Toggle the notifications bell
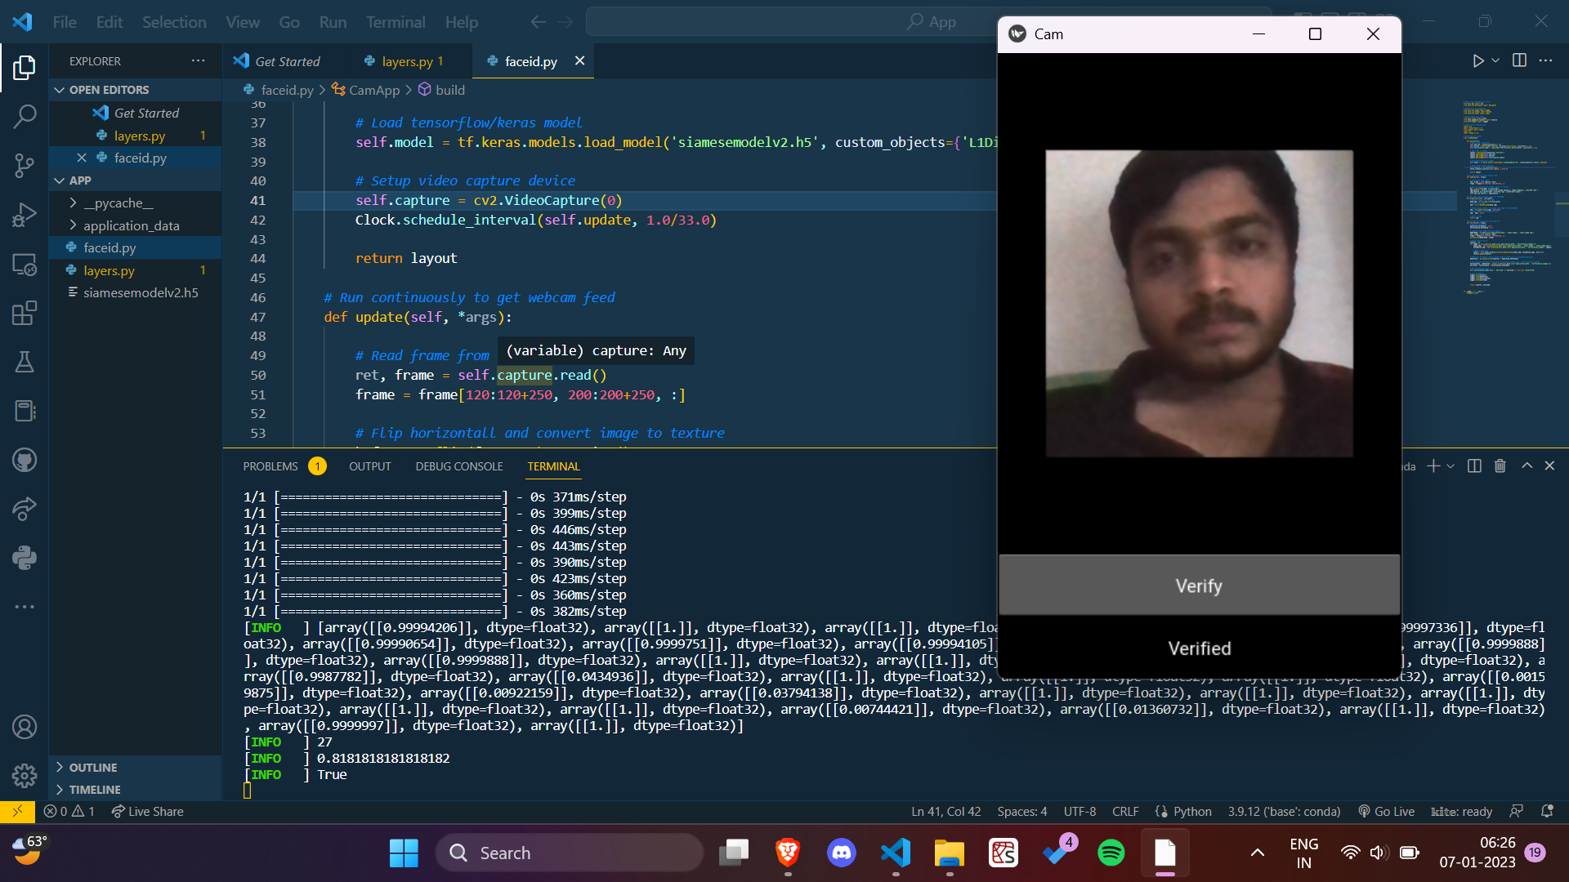 (1549, 811)
